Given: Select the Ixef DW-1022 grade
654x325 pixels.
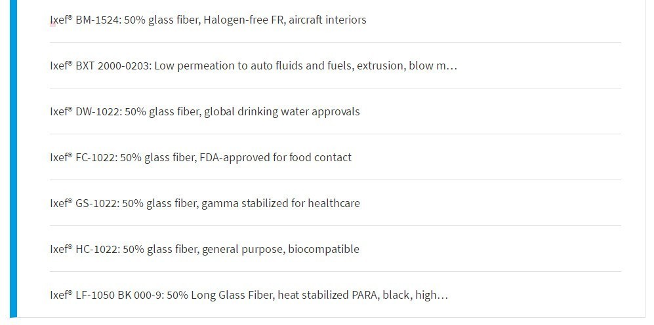Looking at the screenshot, I should click(x=205, y=111).
